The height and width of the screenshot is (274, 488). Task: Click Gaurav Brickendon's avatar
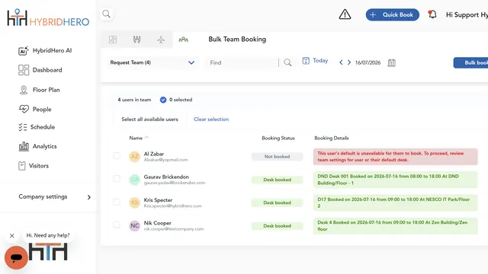(x=134, y=180)
